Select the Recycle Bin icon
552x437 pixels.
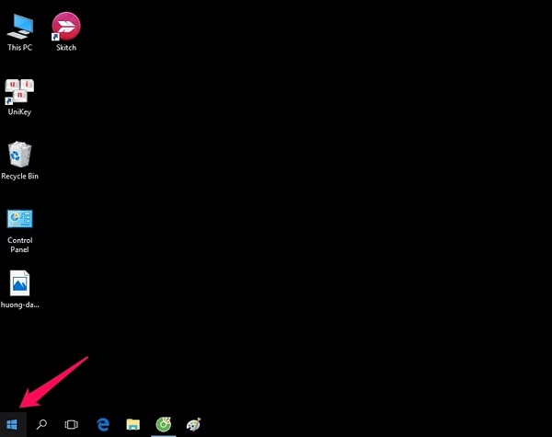[x=19, y=154]
